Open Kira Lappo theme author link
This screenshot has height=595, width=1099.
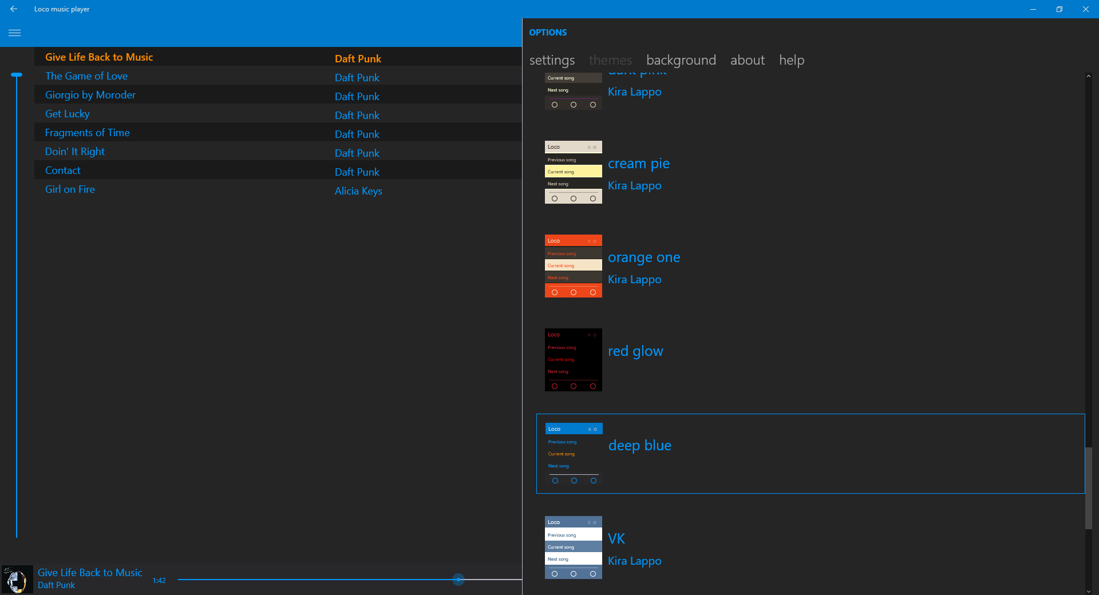[634, 92]
